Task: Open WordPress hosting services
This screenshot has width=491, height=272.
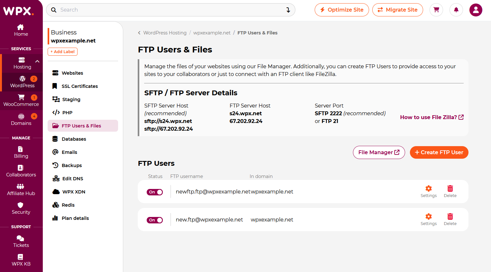Action: 22,82
